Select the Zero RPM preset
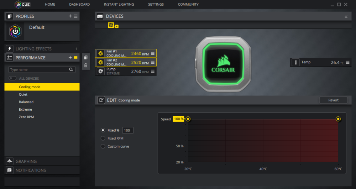 [x=42, y=117]
